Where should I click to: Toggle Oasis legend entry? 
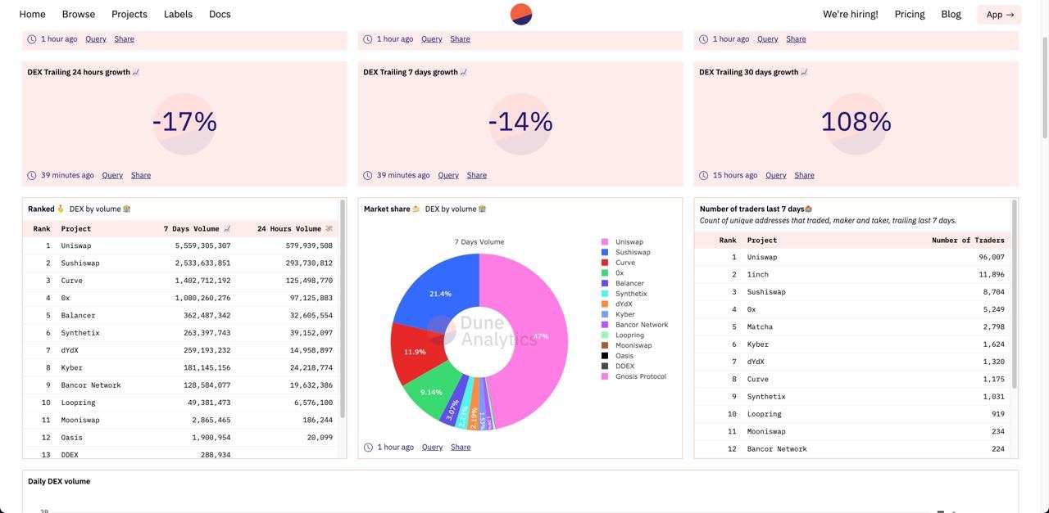coord(618,356)
